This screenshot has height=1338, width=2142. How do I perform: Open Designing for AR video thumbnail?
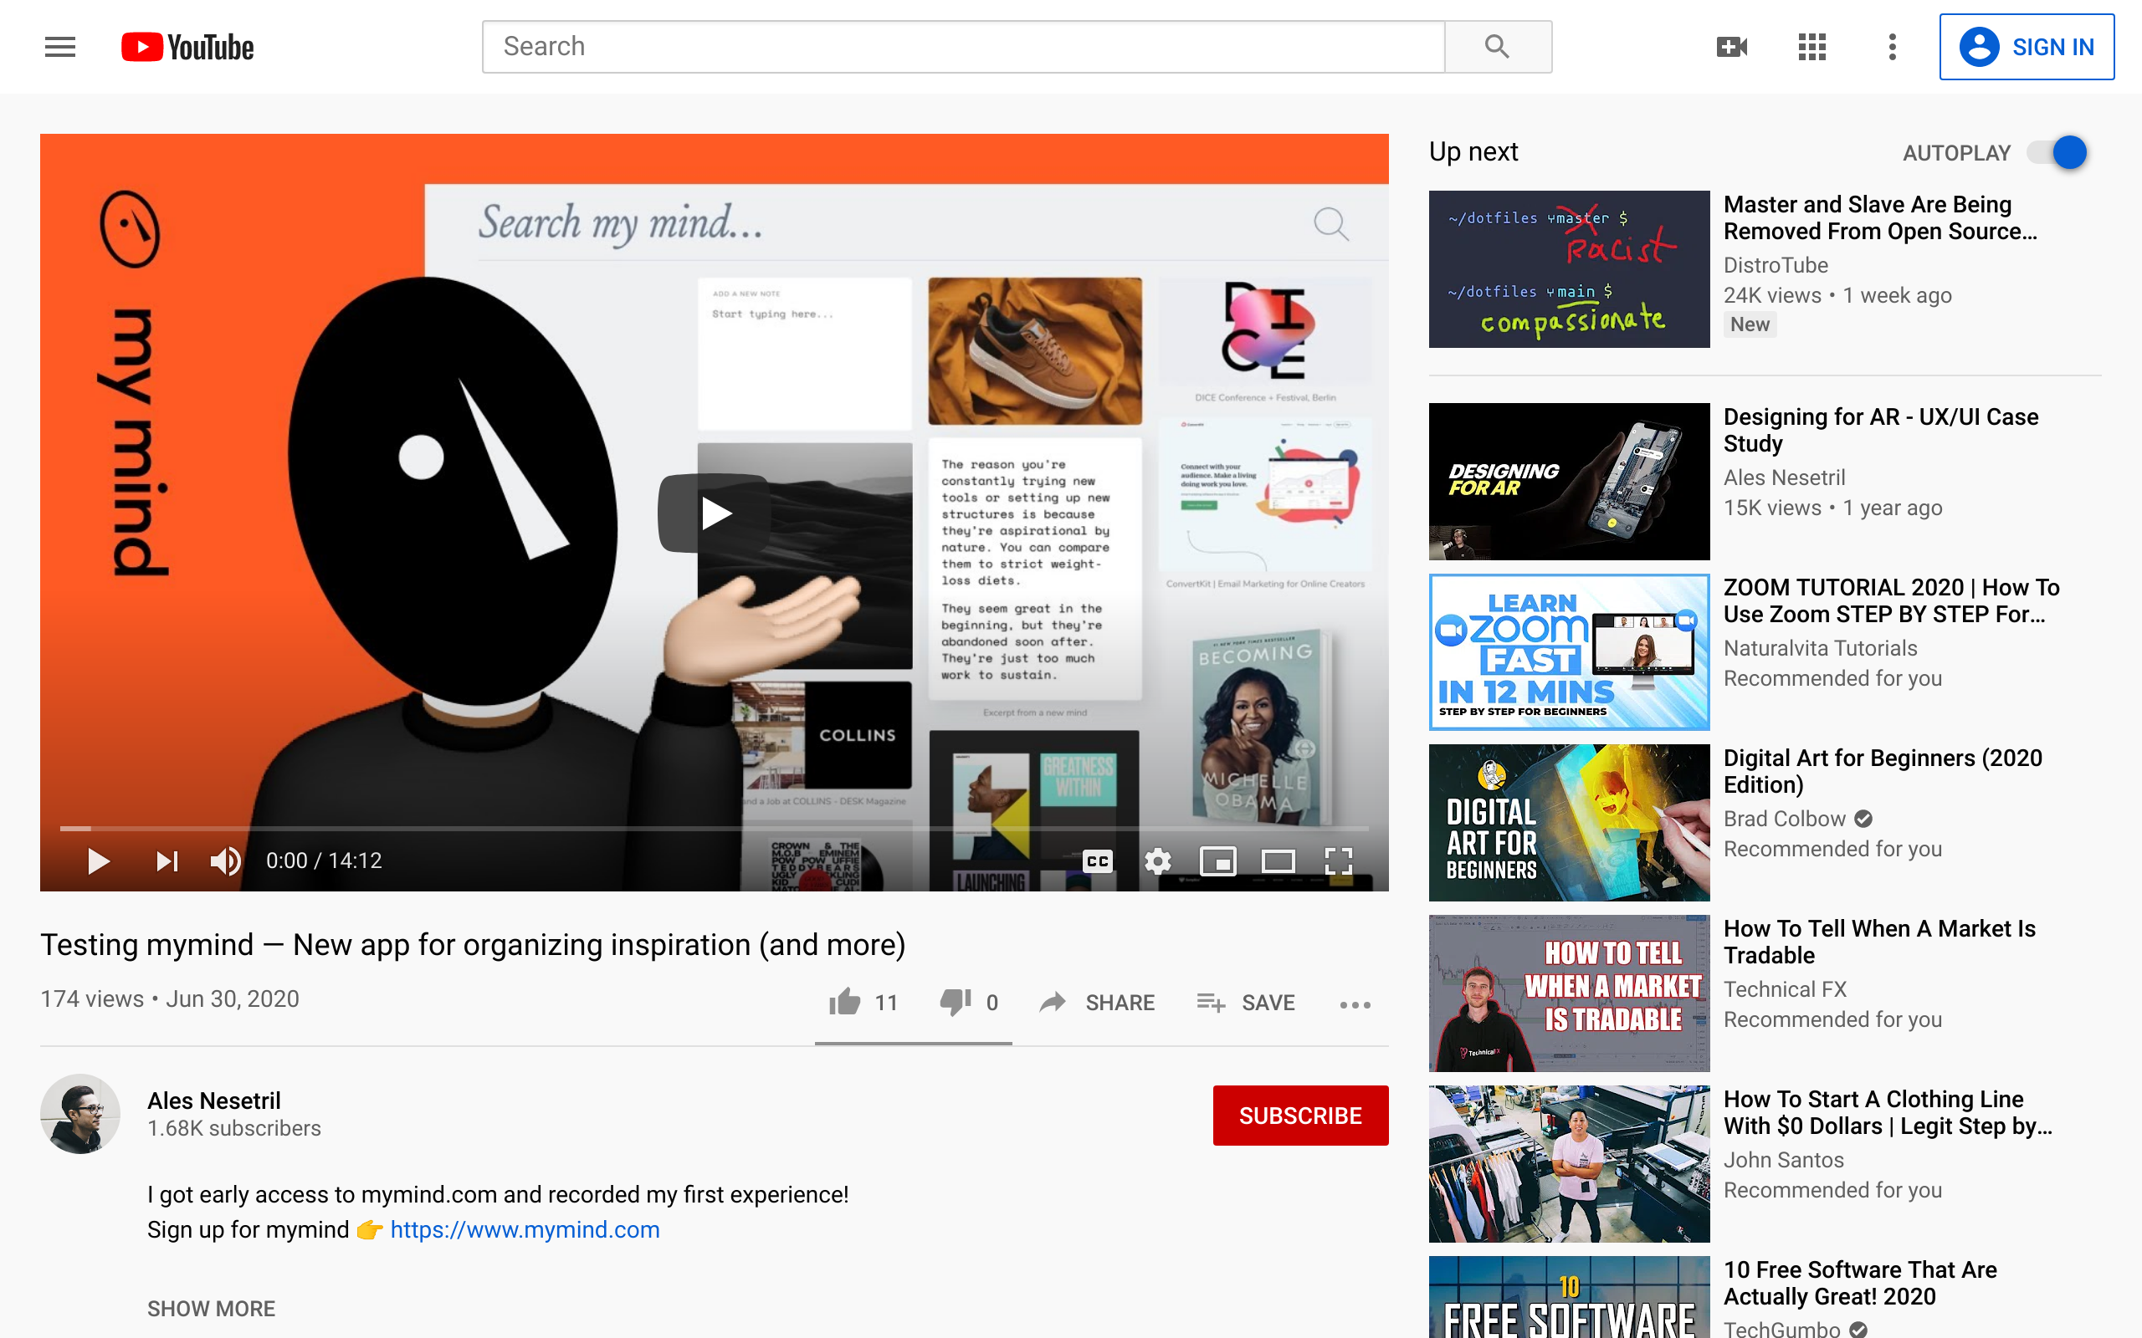[x=1570, y=482]
